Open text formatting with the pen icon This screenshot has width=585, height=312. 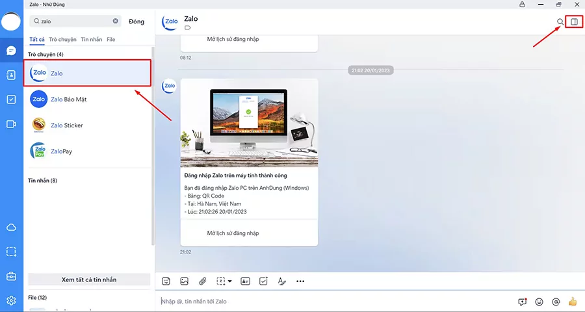click(282, 281)
